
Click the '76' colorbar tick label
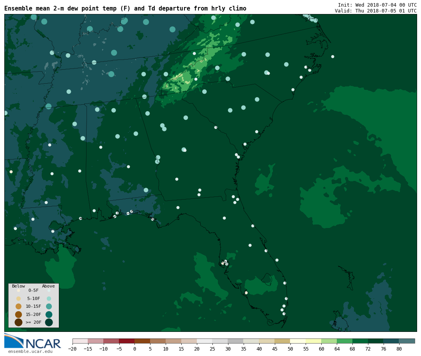pyautogui.click(x=384, y=349)
